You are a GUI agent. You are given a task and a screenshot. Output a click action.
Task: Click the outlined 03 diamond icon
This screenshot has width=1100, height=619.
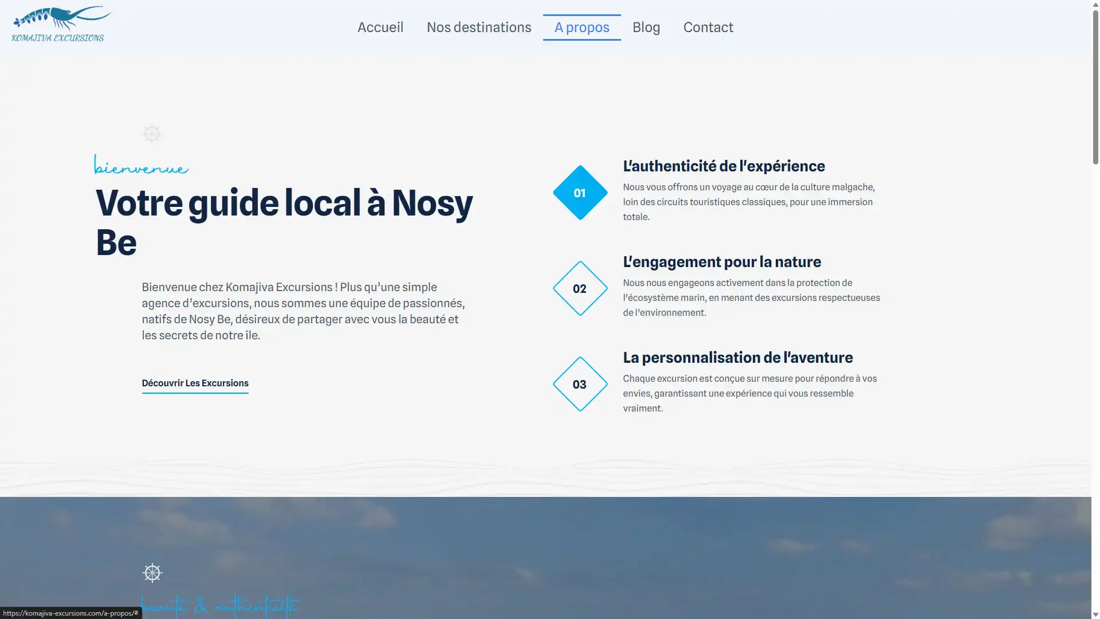point(580,385)
